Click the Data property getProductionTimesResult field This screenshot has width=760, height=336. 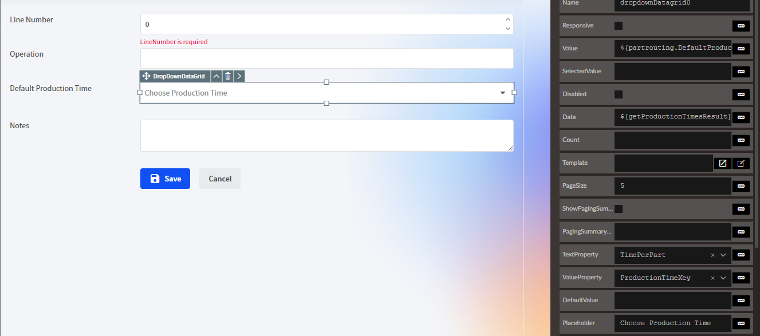click(673, 117)
